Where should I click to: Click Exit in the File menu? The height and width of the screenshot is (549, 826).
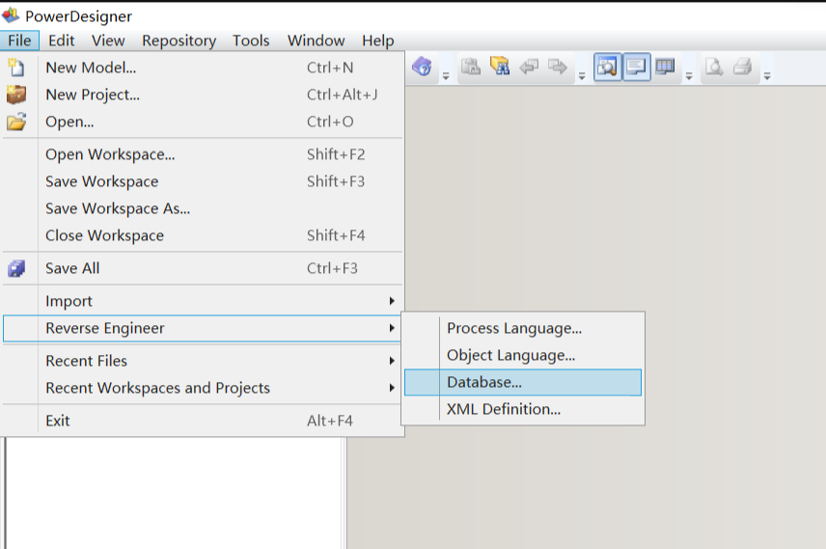point(58,421)
